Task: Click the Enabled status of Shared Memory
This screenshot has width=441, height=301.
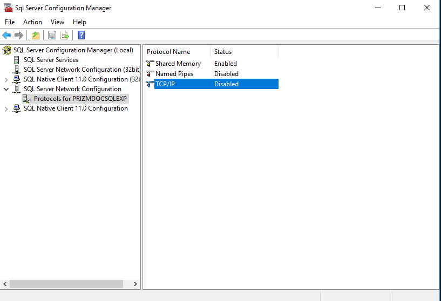Action: 226,64
